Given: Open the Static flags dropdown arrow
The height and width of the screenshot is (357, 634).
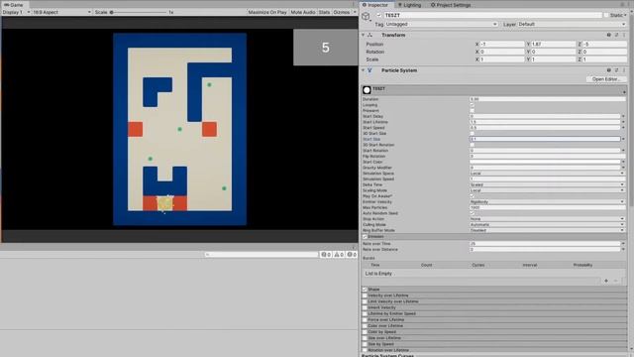Looking at the screenshot, I should [x=625, y=16].
